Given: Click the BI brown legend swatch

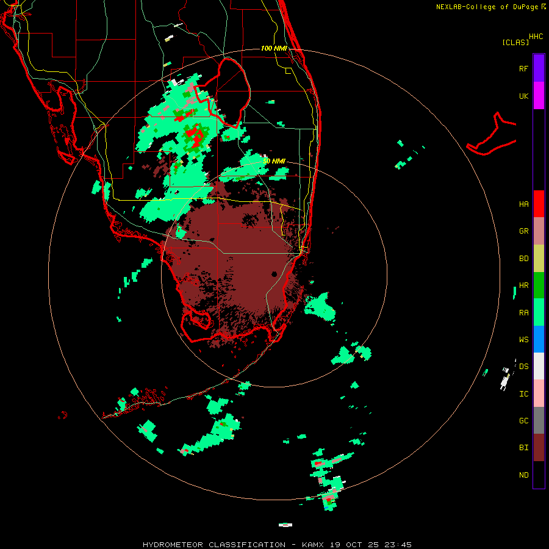Looking at the screenshot, I should coord(539,448).
